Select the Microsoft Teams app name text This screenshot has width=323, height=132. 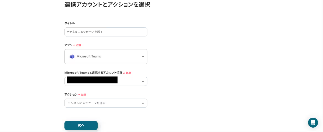pyautogui.click(x=89, y=57)
